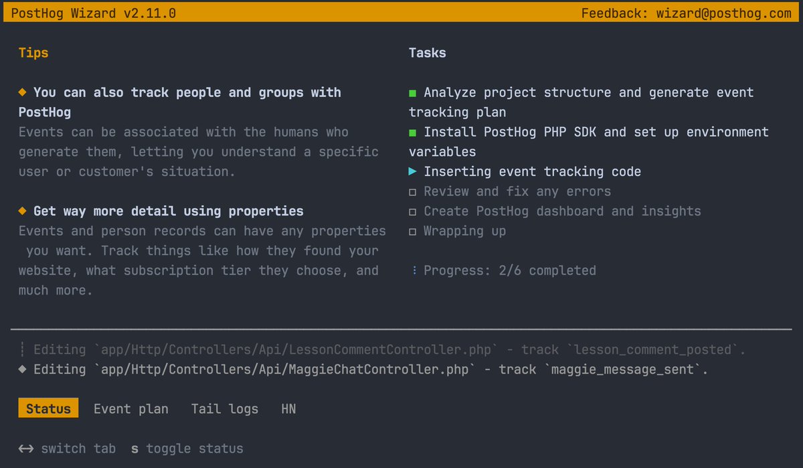Click the empty box beside Create PostHog dashboard
The image size is (803, 468).
pos(413,211)
